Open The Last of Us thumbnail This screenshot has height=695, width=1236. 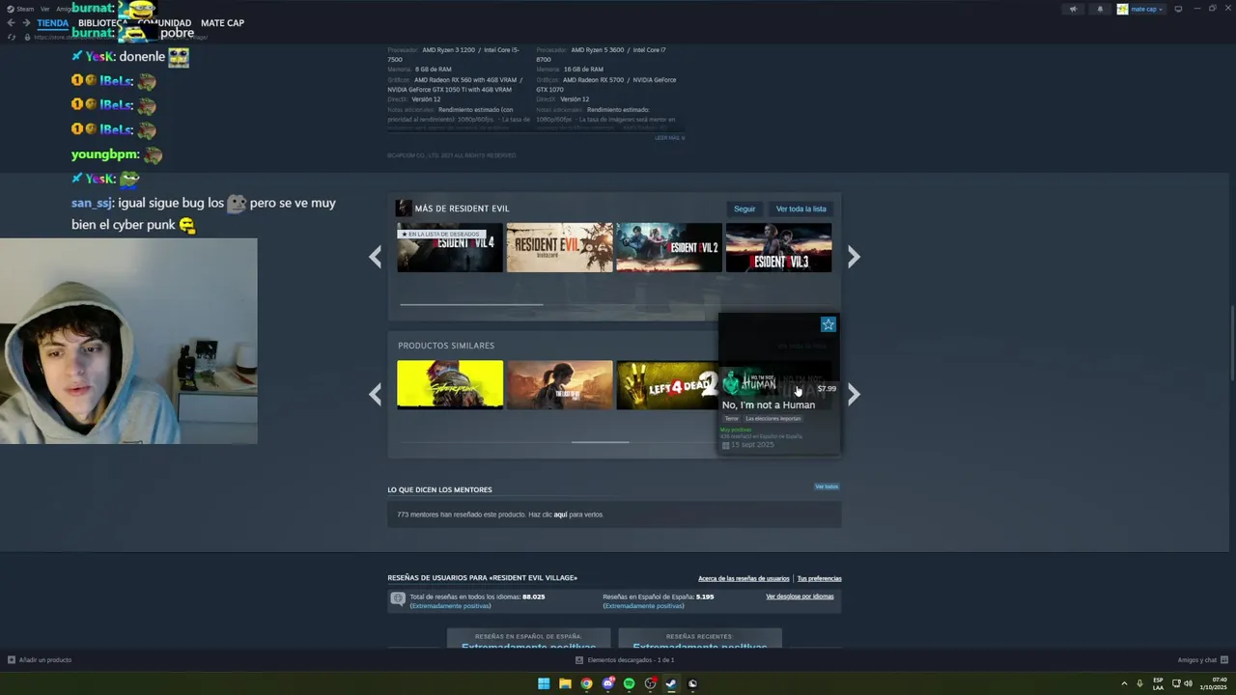click(560, 384)
